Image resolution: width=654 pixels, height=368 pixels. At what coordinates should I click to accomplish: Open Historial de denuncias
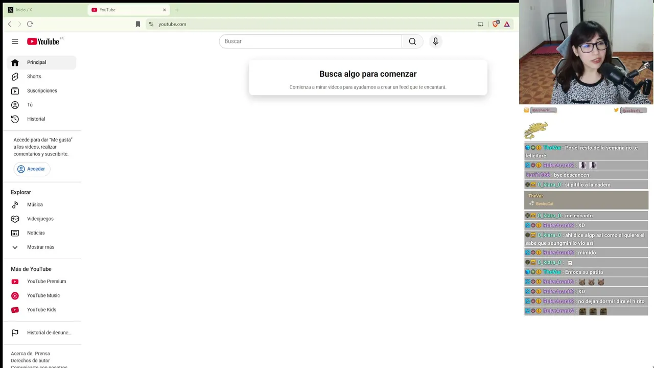(41, 333)
